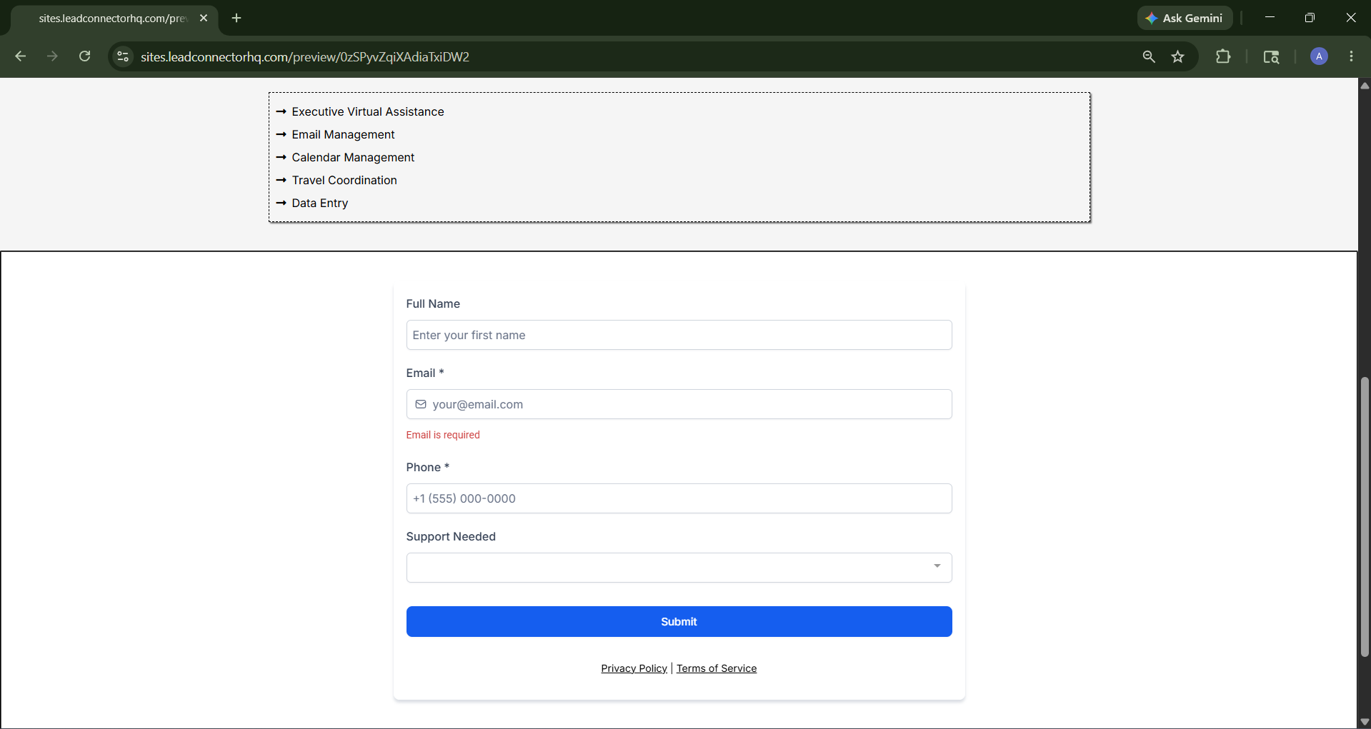Click the 'Email *' label
The width and height of the screenshot is (1371, 729).
click(425, 373)
